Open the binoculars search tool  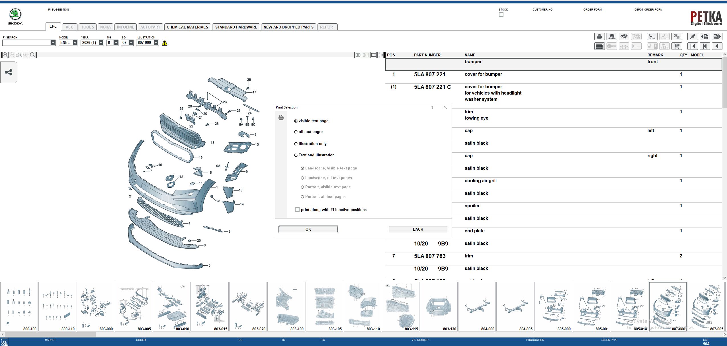(x=624, y=36)
